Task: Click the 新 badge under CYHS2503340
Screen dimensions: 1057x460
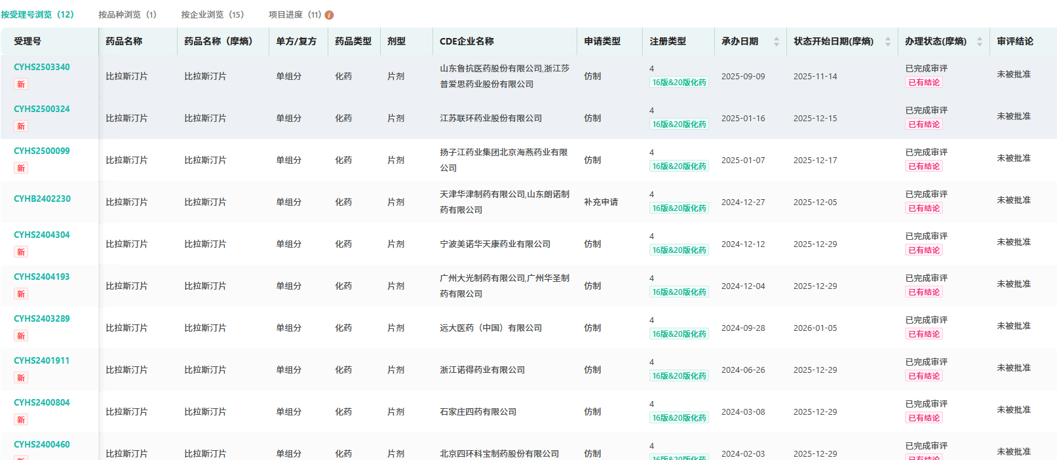Action: point(21,85)
